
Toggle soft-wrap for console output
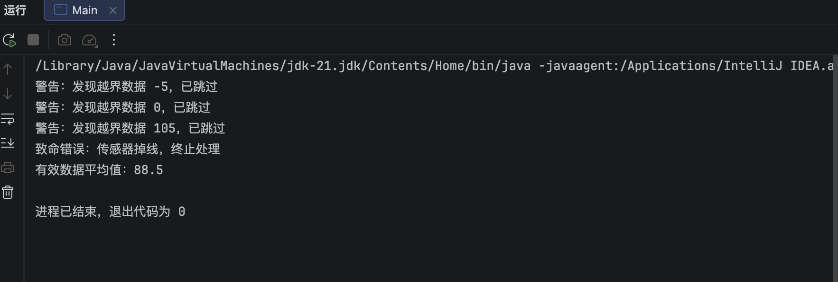tap(8, 119)
